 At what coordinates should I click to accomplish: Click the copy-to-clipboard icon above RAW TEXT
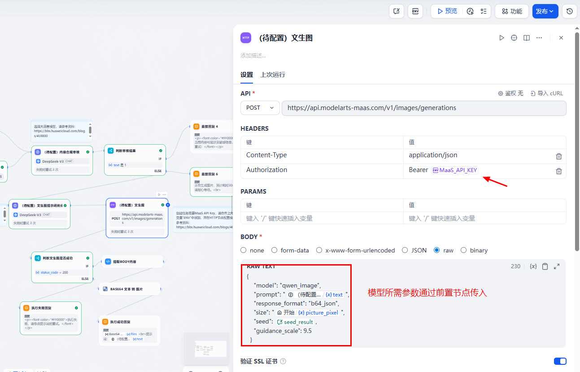tap(545, 266)
